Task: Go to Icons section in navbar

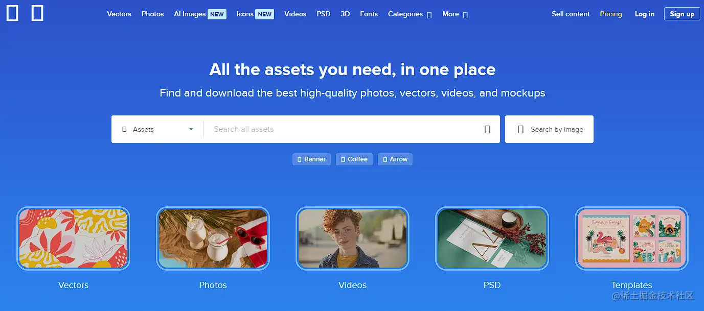Action: click(255, 14)
